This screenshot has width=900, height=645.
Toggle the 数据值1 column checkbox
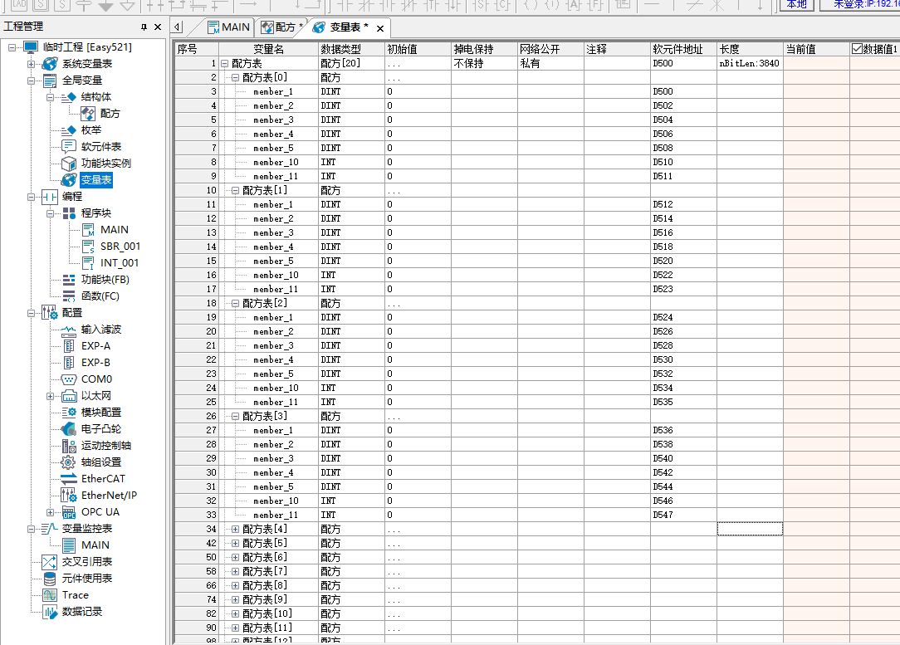[x=858, y=49]
